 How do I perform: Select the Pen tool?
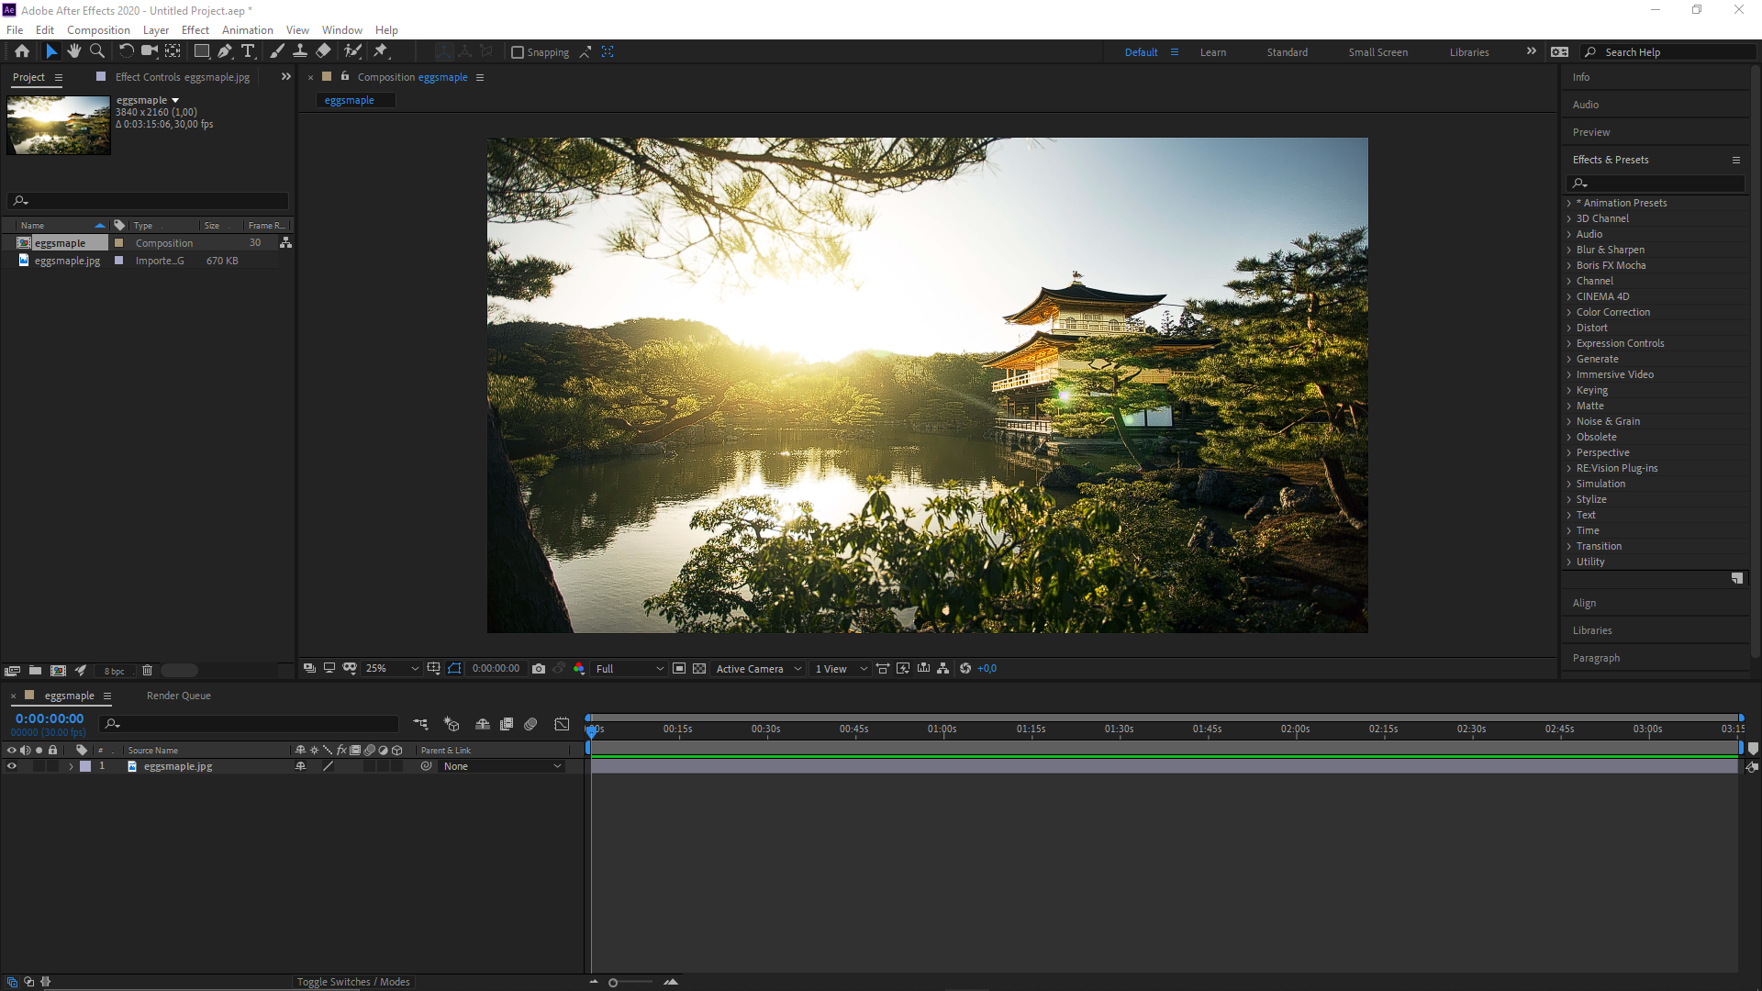click(x=225, y=51)
